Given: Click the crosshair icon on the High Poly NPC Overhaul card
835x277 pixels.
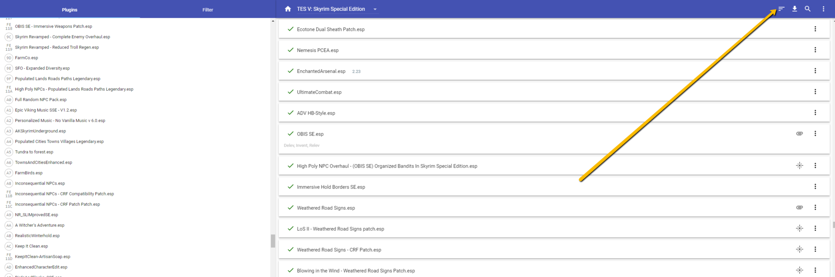Looking at the screenshot, I should 799,165.
